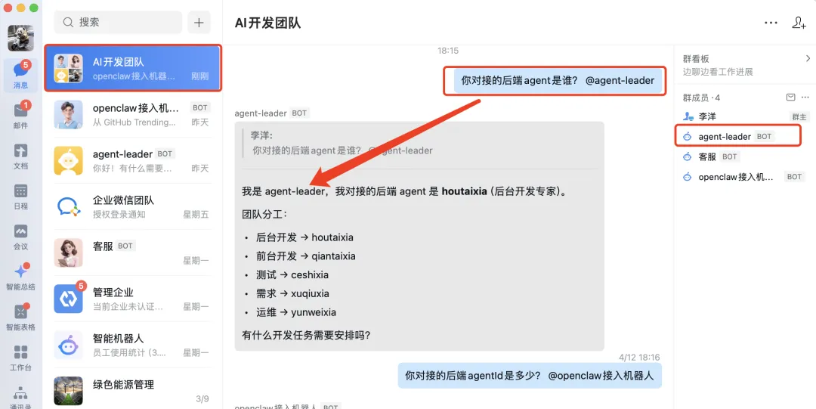Click bullet line 运维 → yunweixia
816x409 pixels.
[x=295, y=312]
